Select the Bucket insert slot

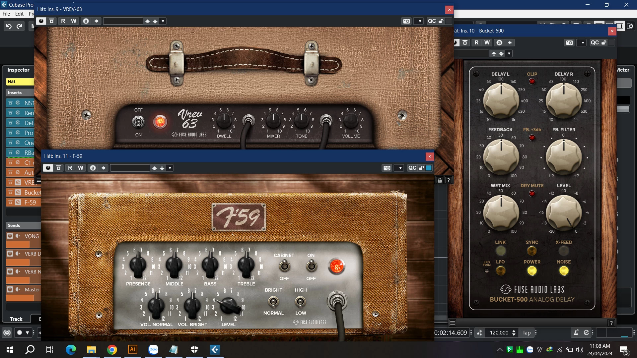(x=24, y=192)
